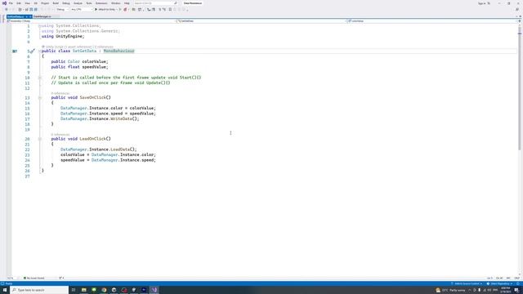The width and height of the screenshot is (523, 294).
Task: Open the Assembly-CSharp project dropdown
Action: point(92,21)
